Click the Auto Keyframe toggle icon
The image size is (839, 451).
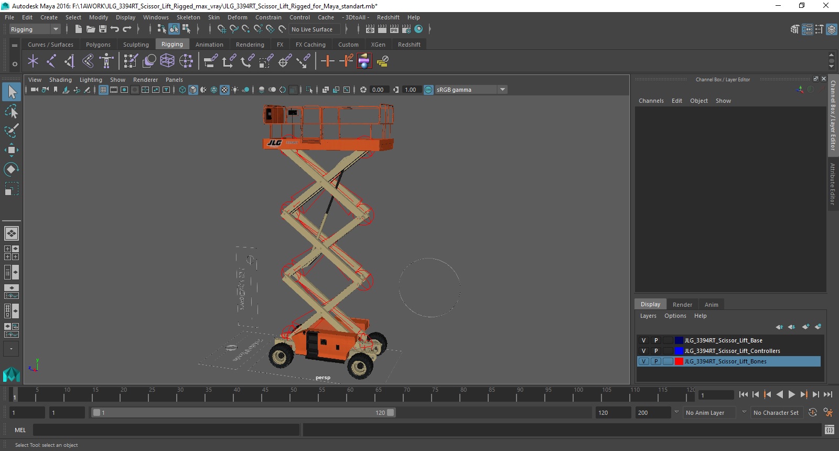(813, 412)
